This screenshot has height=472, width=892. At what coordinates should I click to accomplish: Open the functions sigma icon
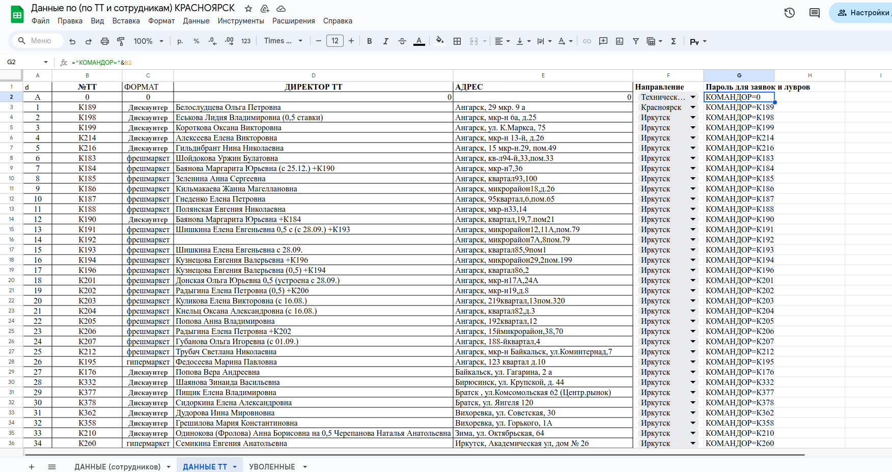[x=674, y=41]
